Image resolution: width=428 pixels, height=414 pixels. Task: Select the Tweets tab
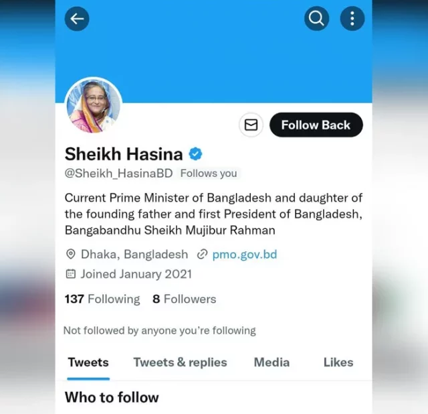(x=88, y=362)
